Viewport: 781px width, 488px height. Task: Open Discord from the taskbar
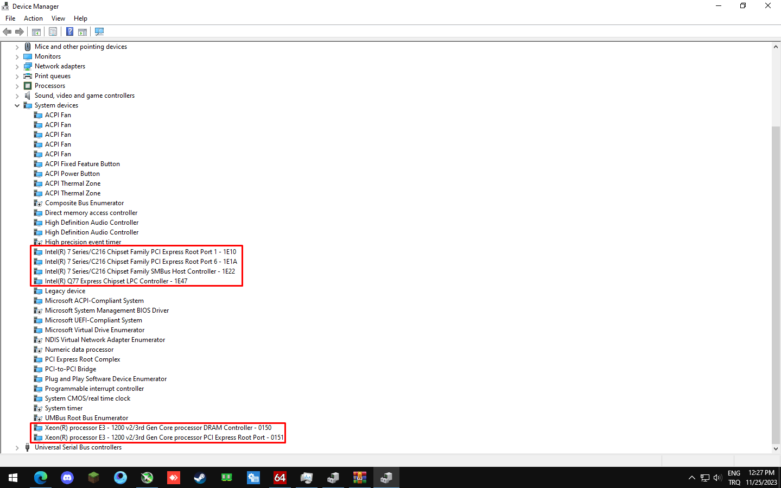67,478
